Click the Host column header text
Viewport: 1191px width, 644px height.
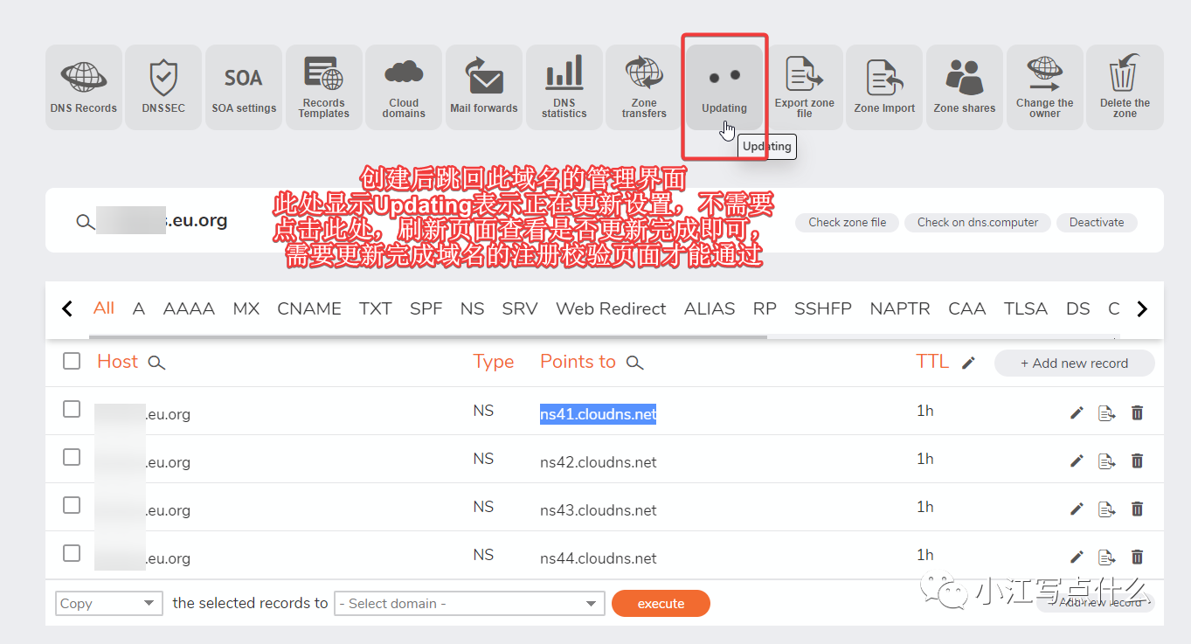[x=118, y=362]
